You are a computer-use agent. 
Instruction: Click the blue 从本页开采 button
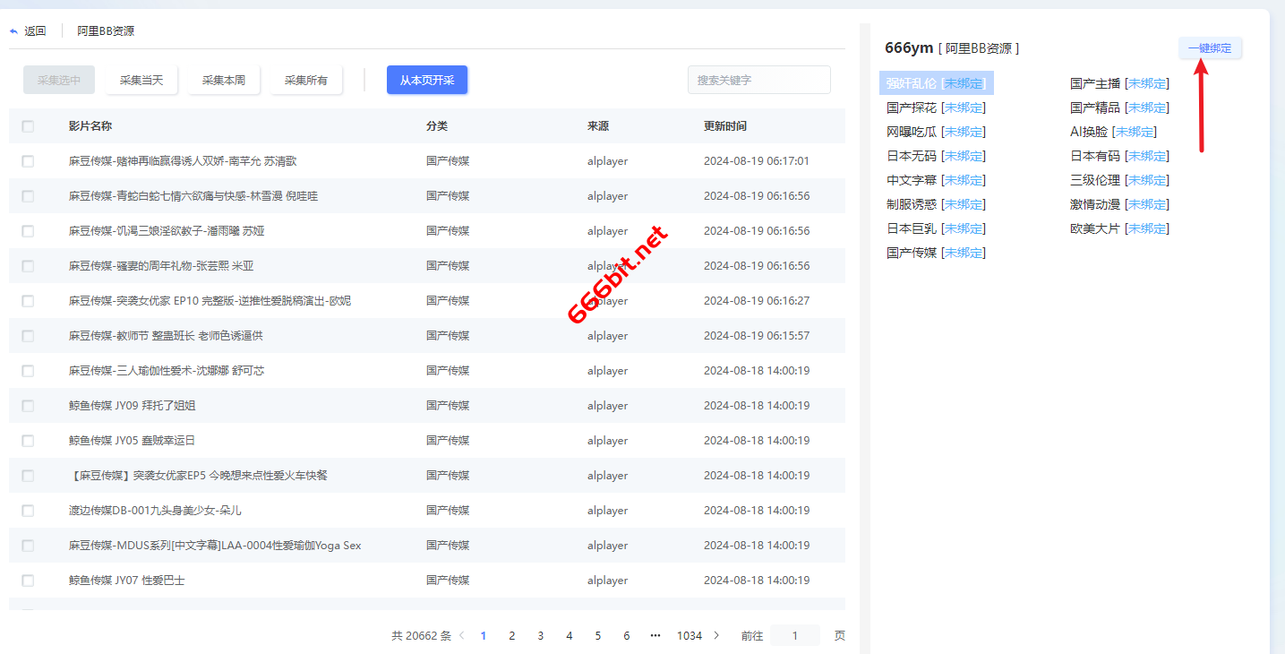pyautogui.click(x=426, y=79)
